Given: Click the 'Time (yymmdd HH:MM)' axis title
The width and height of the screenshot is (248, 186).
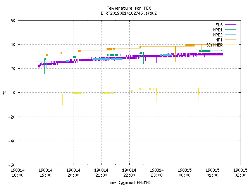Looking at the screenshot, I should point(129,183).
